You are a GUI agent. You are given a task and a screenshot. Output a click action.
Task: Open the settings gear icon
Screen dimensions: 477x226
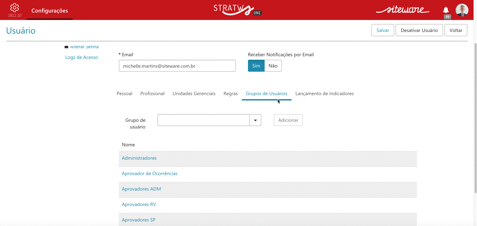[14, 8]
